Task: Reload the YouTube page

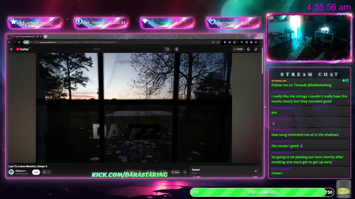Action: 19,42
